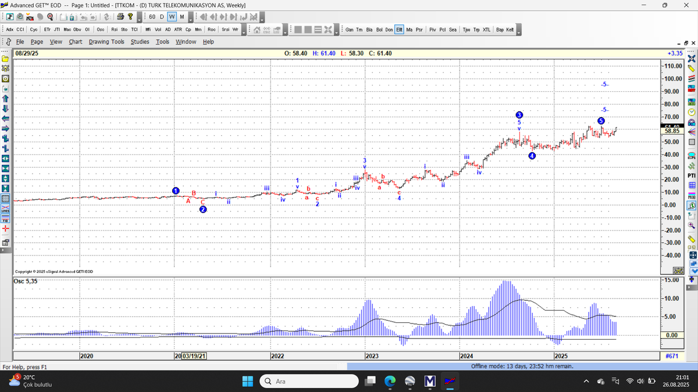The image size is (698, 392).
Task: Enable the Bol Bollinger bands study
Action: [x=379, y=28]
